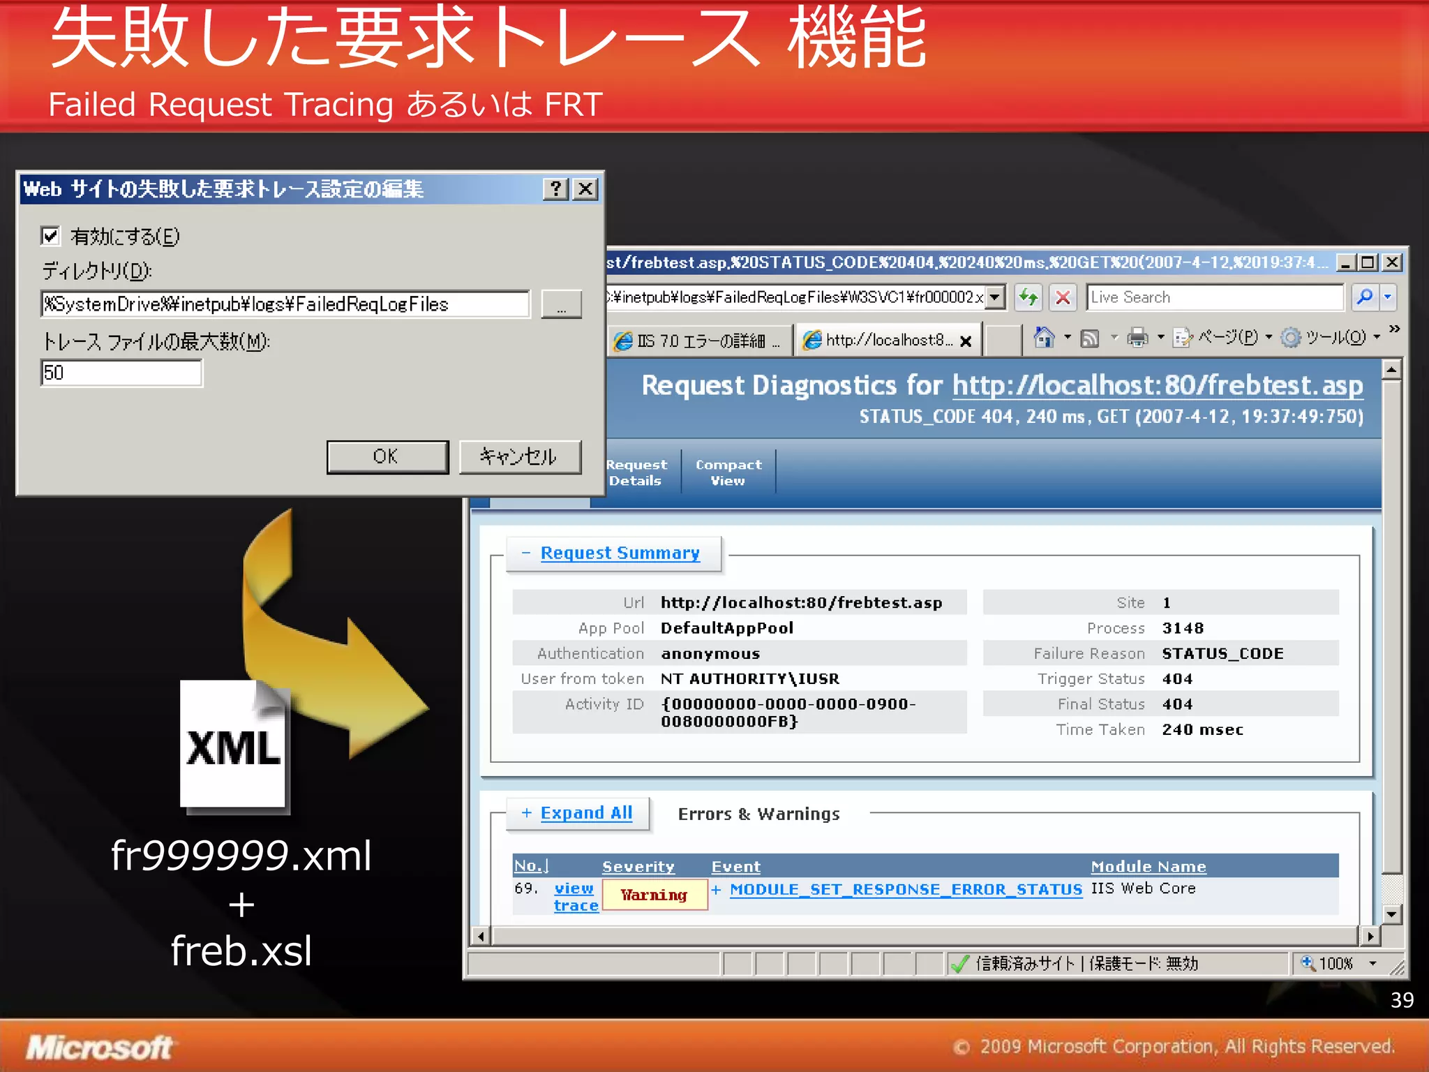The image size is (1429, 1072).
Task: Open the directory browse (...) button
Action: (562, 304)
